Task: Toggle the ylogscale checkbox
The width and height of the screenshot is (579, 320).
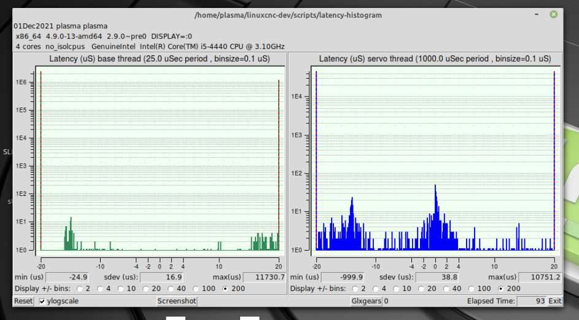Action: click(x=42, y=301)
